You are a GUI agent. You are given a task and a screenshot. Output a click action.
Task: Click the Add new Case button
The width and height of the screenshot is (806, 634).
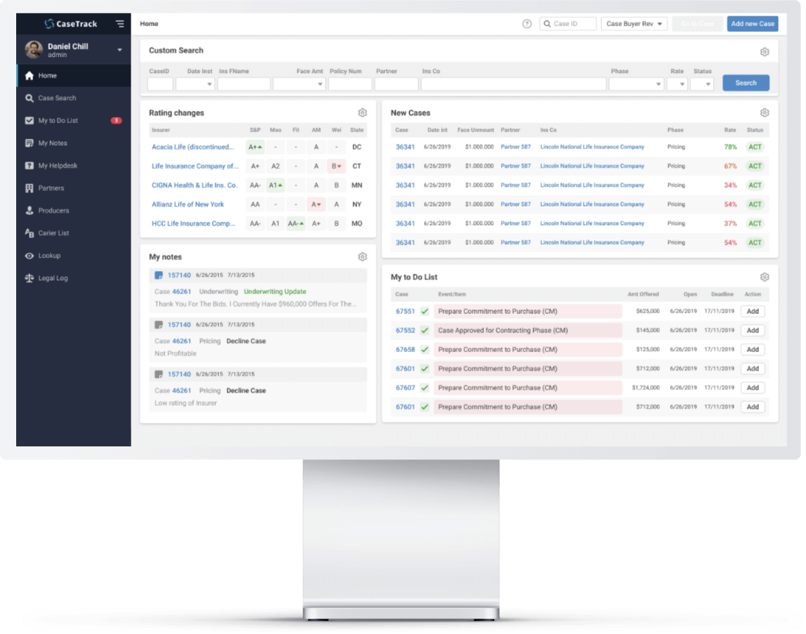(752, 23)
